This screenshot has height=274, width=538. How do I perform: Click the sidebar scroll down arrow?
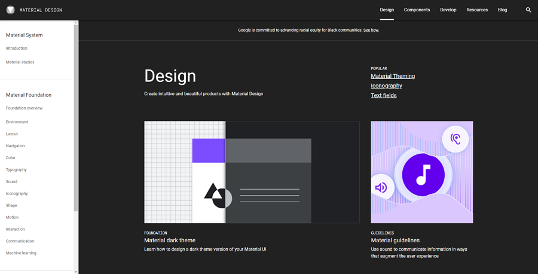click(x=76, y=272)
